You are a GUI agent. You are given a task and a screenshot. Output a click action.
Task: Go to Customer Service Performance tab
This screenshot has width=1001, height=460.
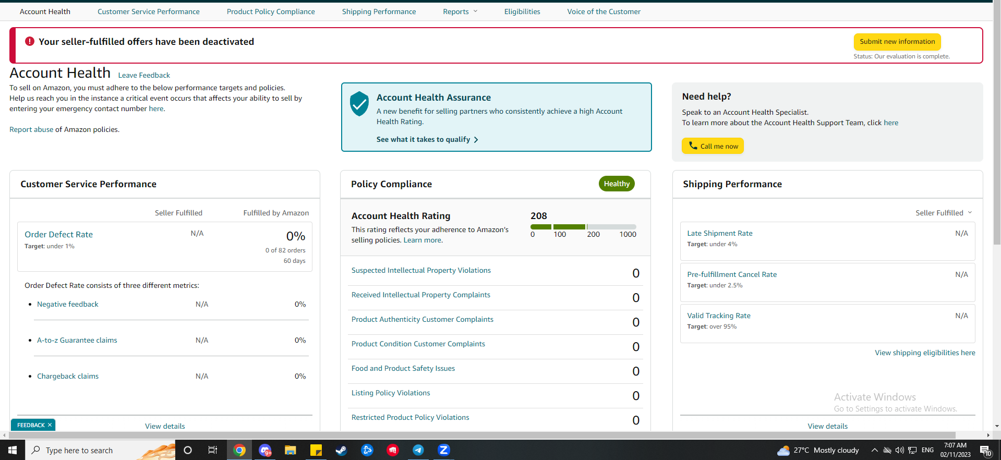coord(149,11)
